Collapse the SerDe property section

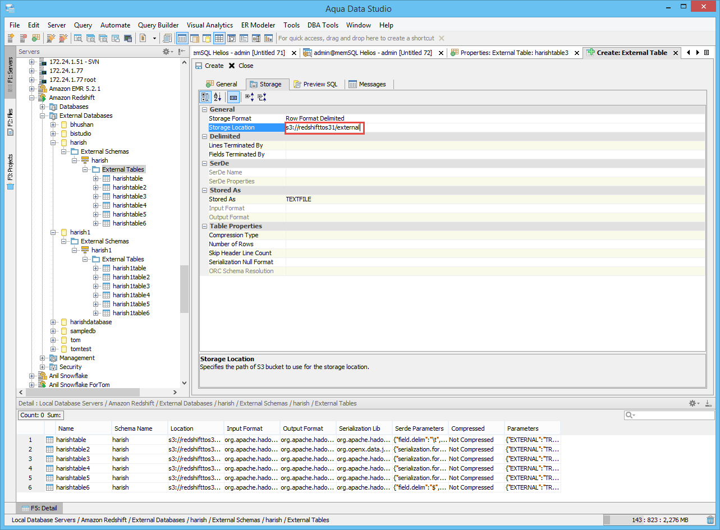pyautogui.click(x=204, y=163)
